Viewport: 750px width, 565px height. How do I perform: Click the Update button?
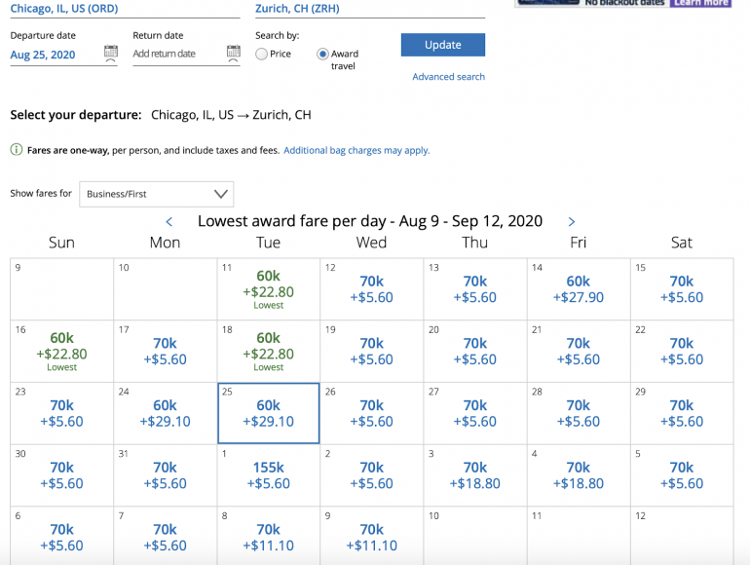[x=442, y=45]
